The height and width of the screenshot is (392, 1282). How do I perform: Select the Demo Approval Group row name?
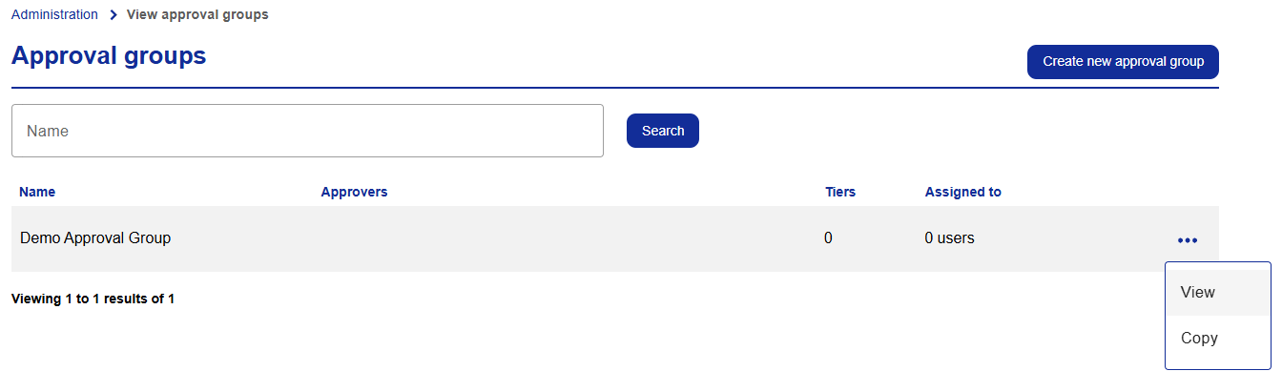coord(95,238)
